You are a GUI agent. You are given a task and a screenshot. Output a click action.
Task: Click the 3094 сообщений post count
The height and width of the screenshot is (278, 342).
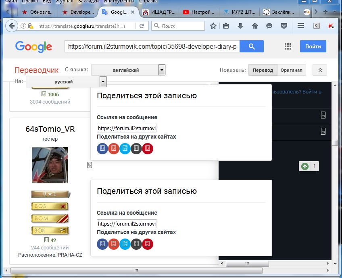point(50,102)
